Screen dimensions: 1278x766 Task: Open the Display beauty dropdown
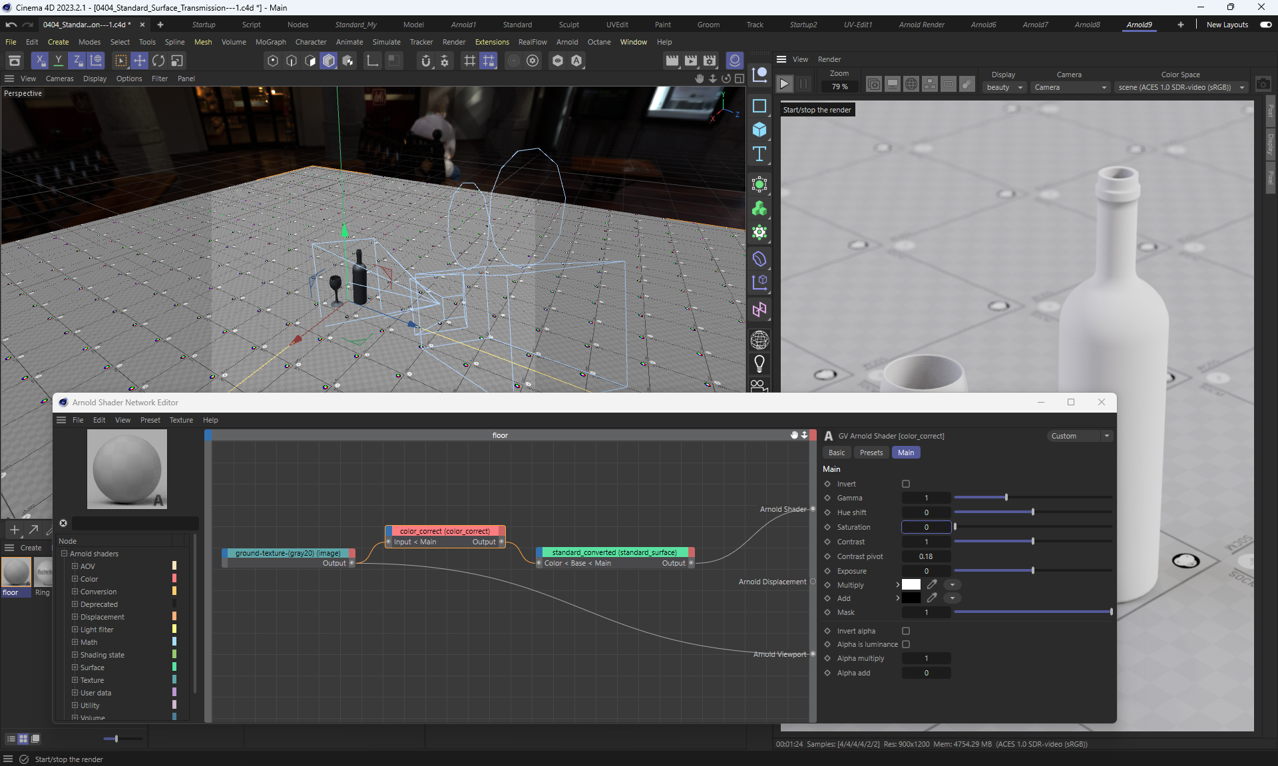pos(1004,87)
